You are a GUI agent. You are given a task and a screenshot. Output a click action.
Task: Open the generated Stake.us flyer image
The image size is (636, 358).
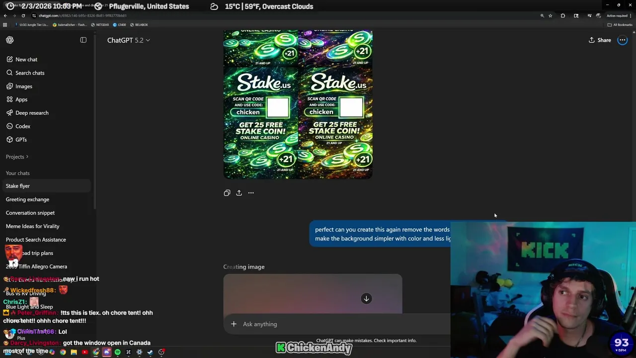pyautogui.click(x=298, y=104)
